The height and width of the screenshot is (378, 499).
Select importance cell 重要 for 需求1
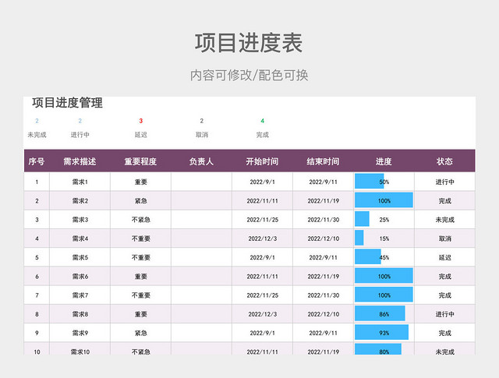[140, 182]
